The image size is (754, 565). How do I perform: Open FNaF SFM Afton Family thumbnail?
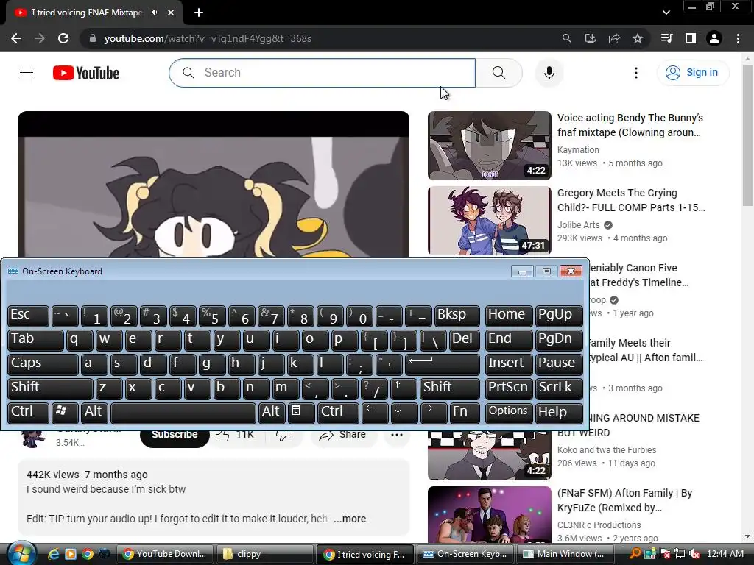tap(490, 514)
